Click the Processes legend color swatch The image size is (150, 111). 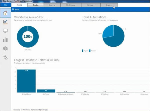pyautogui.click(x=90, y=51)
